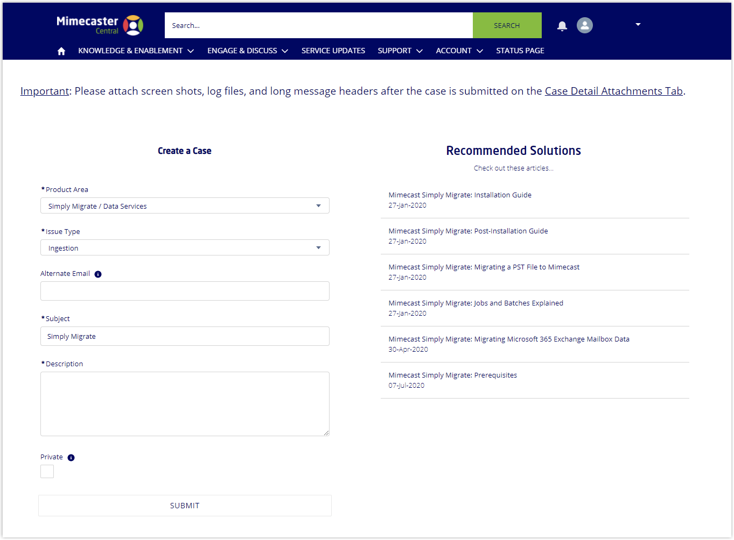Submit the case form
The height and width of the screenshot is (540, 734).
coord(185,506)
